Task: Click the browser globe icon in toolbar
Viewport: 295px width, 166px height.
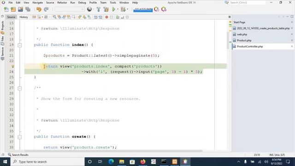Action: point(89,9)
